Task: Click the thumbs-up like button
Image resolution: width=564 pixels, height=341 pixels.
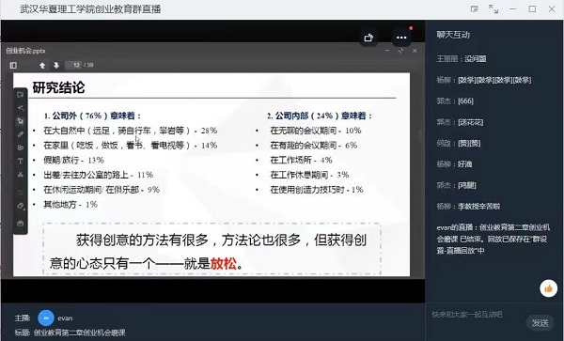Action: pyautogui.click(x=549, y=288)
